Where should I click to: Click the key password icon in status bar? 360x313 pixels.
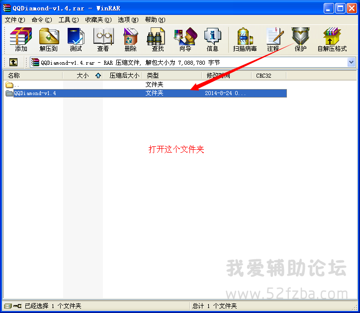point(17,306)
